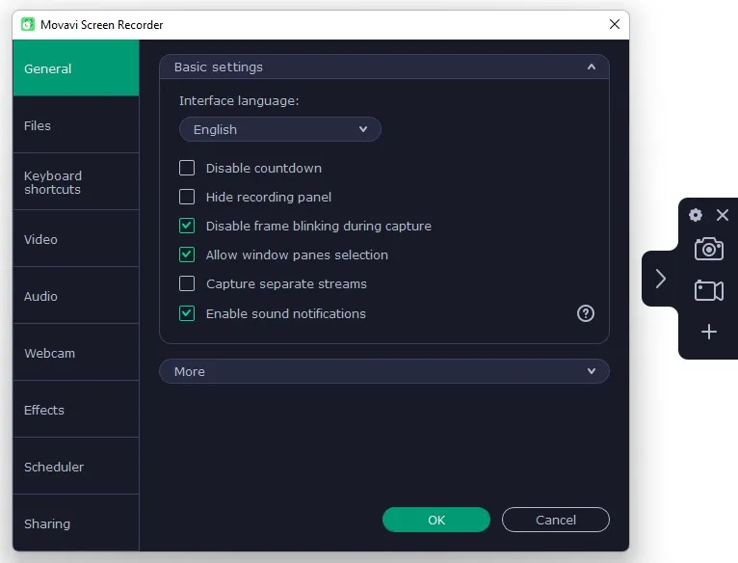This screenshot has height=563, width=738.
Task: Go to Video settings tab
Action: pyautogui.click(x=76, y=239)
